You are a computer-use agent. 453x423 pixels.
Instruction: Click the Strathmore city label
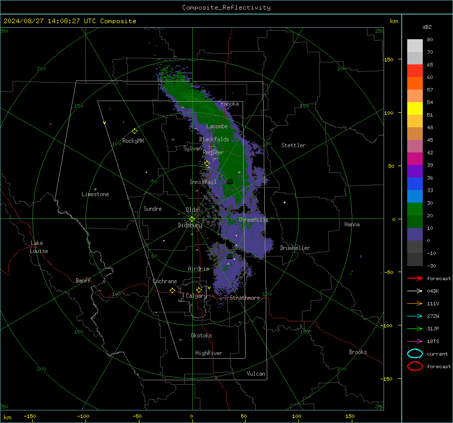tap(245, 298)
